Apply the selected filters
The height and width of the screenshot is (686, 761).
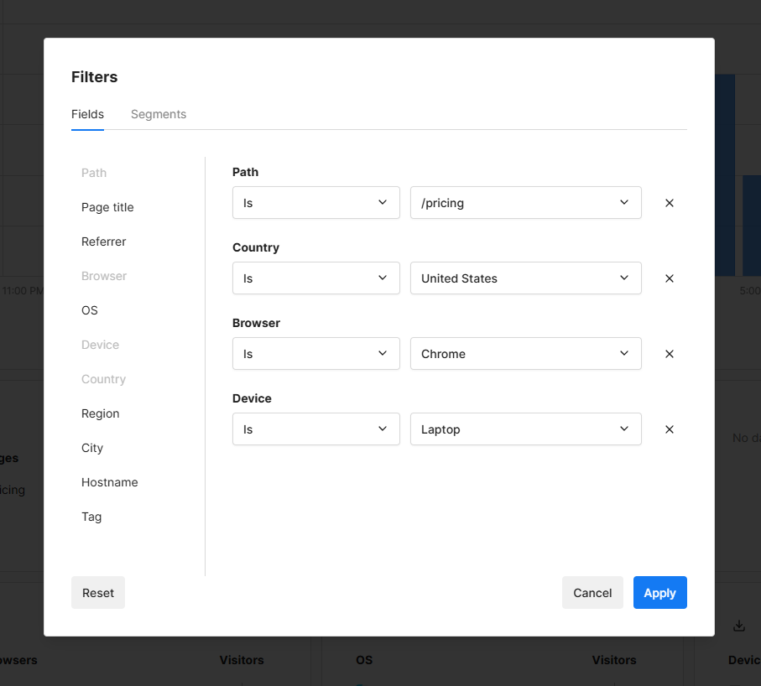tap(659, 593)
